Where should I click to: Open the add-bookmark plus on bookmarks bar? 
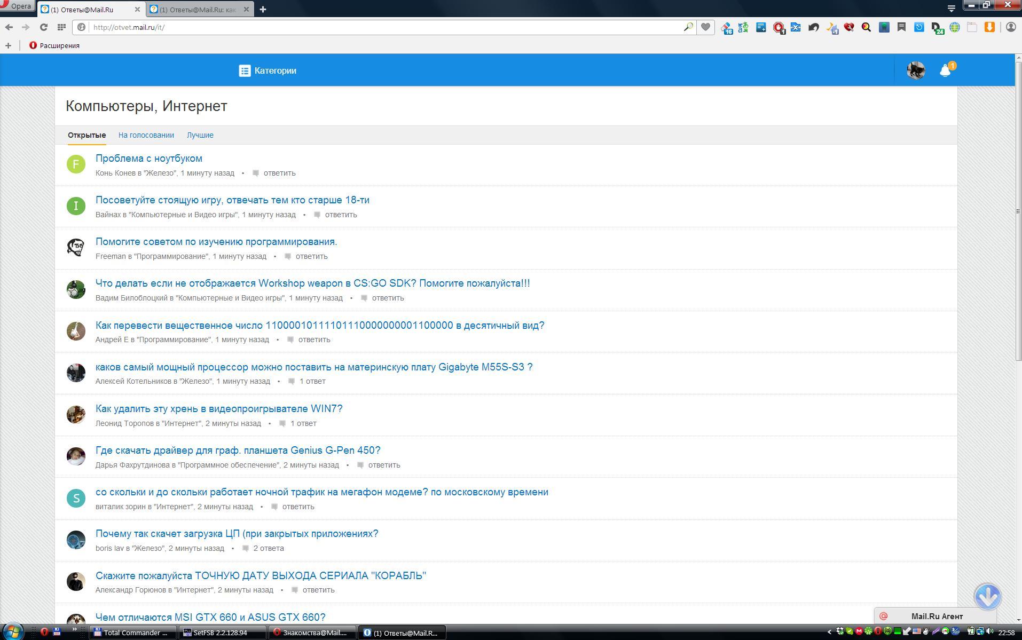click(x=8, y=45)
